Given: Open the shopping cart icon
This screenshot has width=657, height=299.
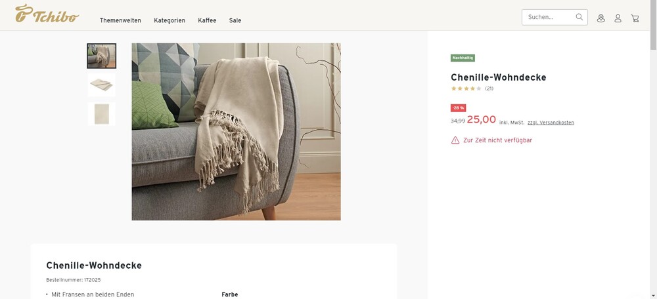Looking at the screenshot, I should coord(635,18).
